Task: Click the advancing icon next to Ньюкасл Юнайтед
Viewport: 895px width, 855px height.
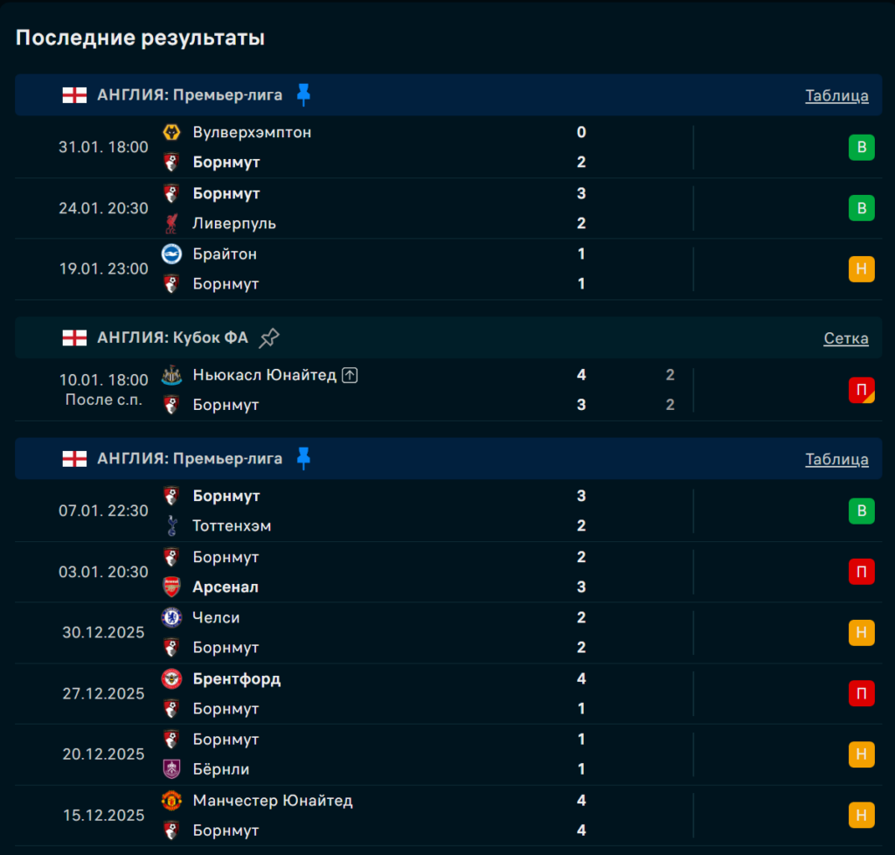Action: [350, 375]
